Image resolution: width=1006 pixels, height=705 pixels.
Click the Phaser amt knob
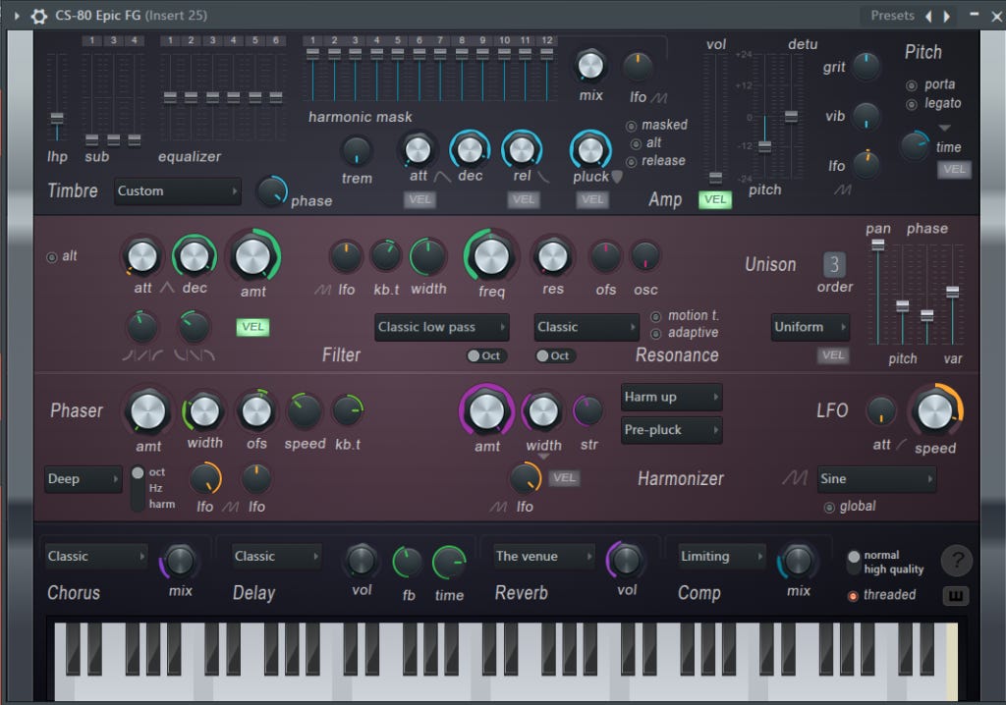pyautogui.click(x=148, y=411)
